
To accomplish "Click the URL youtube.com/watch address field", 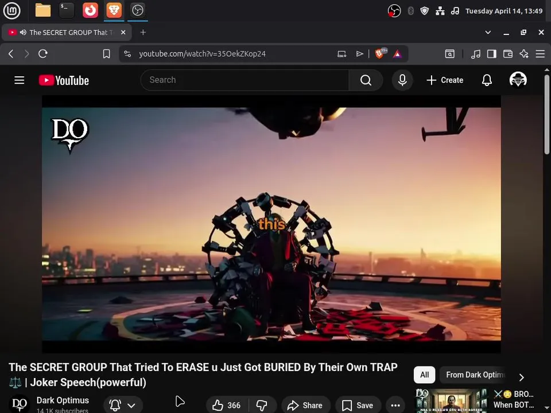I will point(202,54).
